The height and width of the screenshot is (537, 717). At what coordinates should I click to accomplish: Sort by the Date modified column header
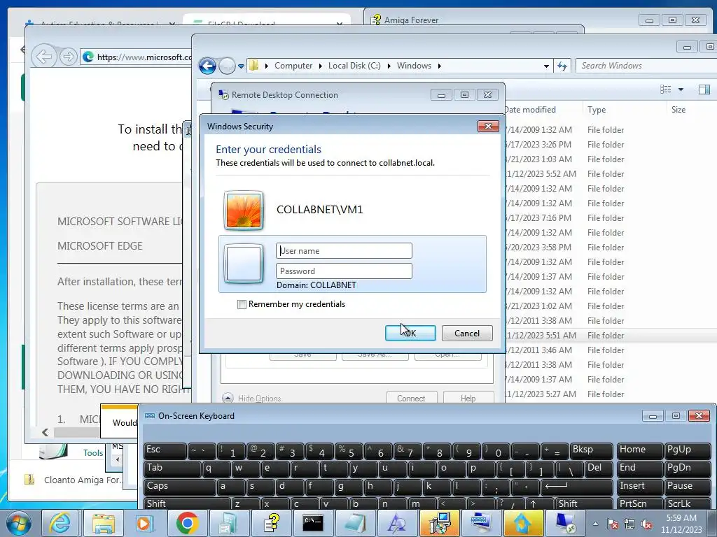point(531,110)
